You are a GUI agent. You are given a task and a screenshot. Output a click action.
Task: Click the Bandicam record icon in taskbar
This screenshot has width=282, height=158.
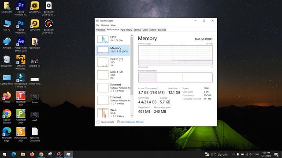[59, 154]
